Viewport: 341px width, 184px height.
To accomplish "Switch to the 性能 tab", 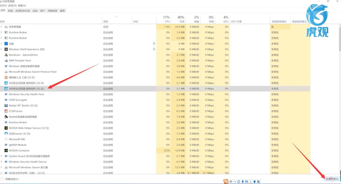I will (x=10, y=11).
